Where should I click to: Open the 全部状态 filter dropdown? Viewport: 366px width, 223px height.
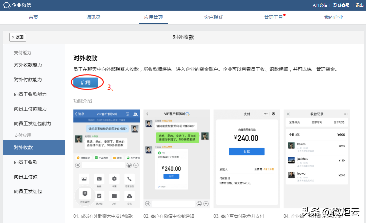339,122
